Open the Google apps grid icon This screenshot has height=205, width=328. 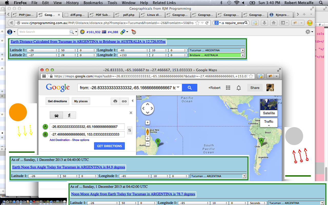228,88
